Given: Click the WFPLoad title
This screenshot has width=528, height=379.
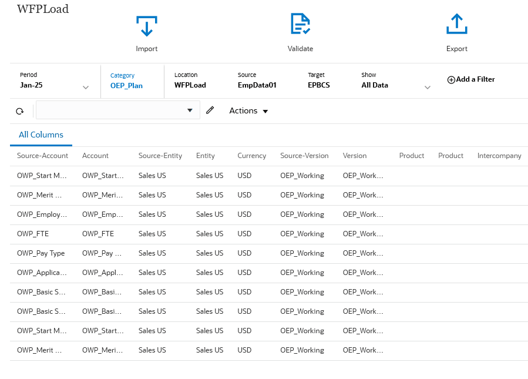Looking at the screenshot, I should tap(42, 9).
